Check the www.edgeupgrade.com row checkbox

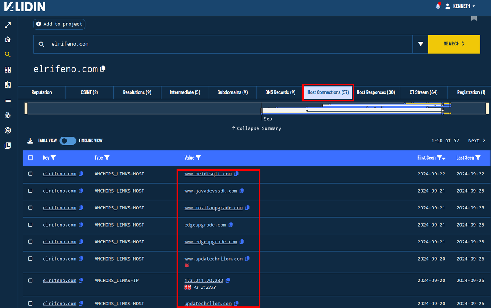tap(30, 242)
